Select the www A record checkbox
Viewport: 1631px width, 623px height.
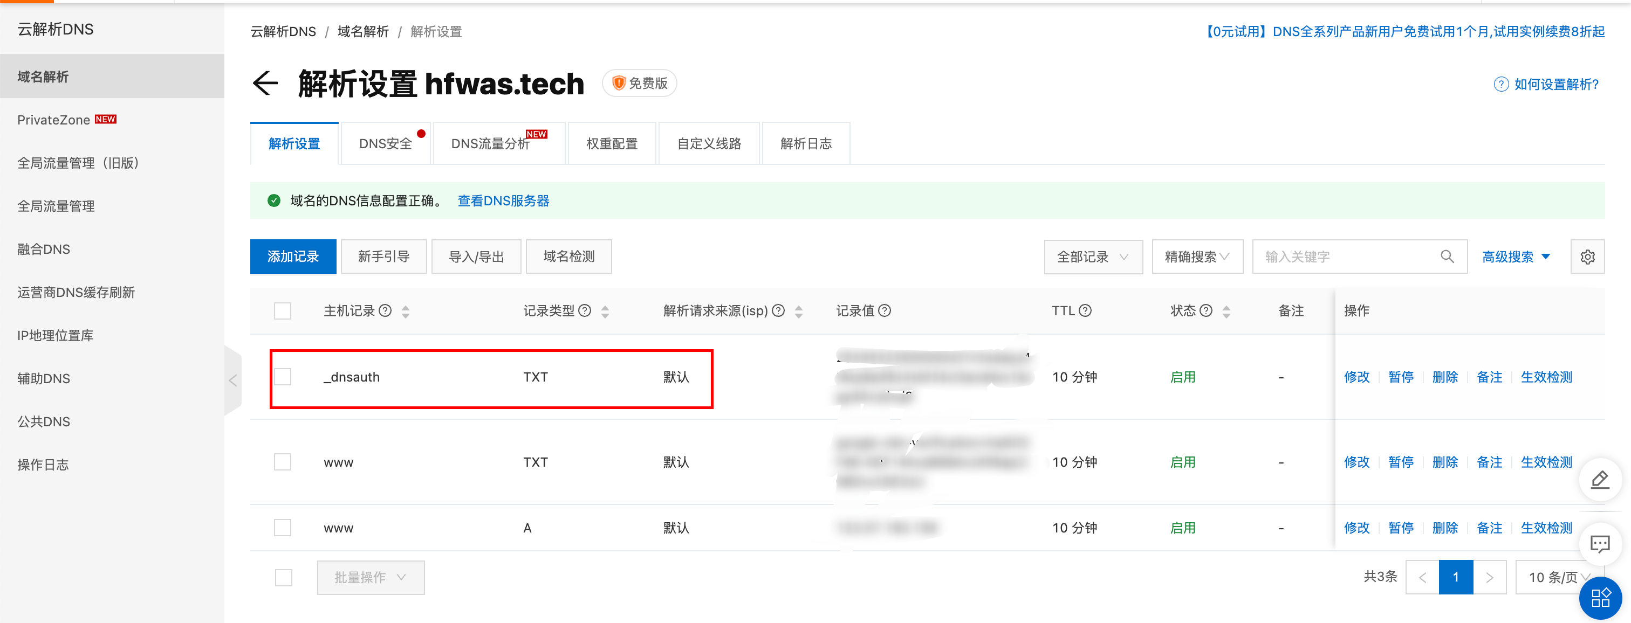click(283, 528)
